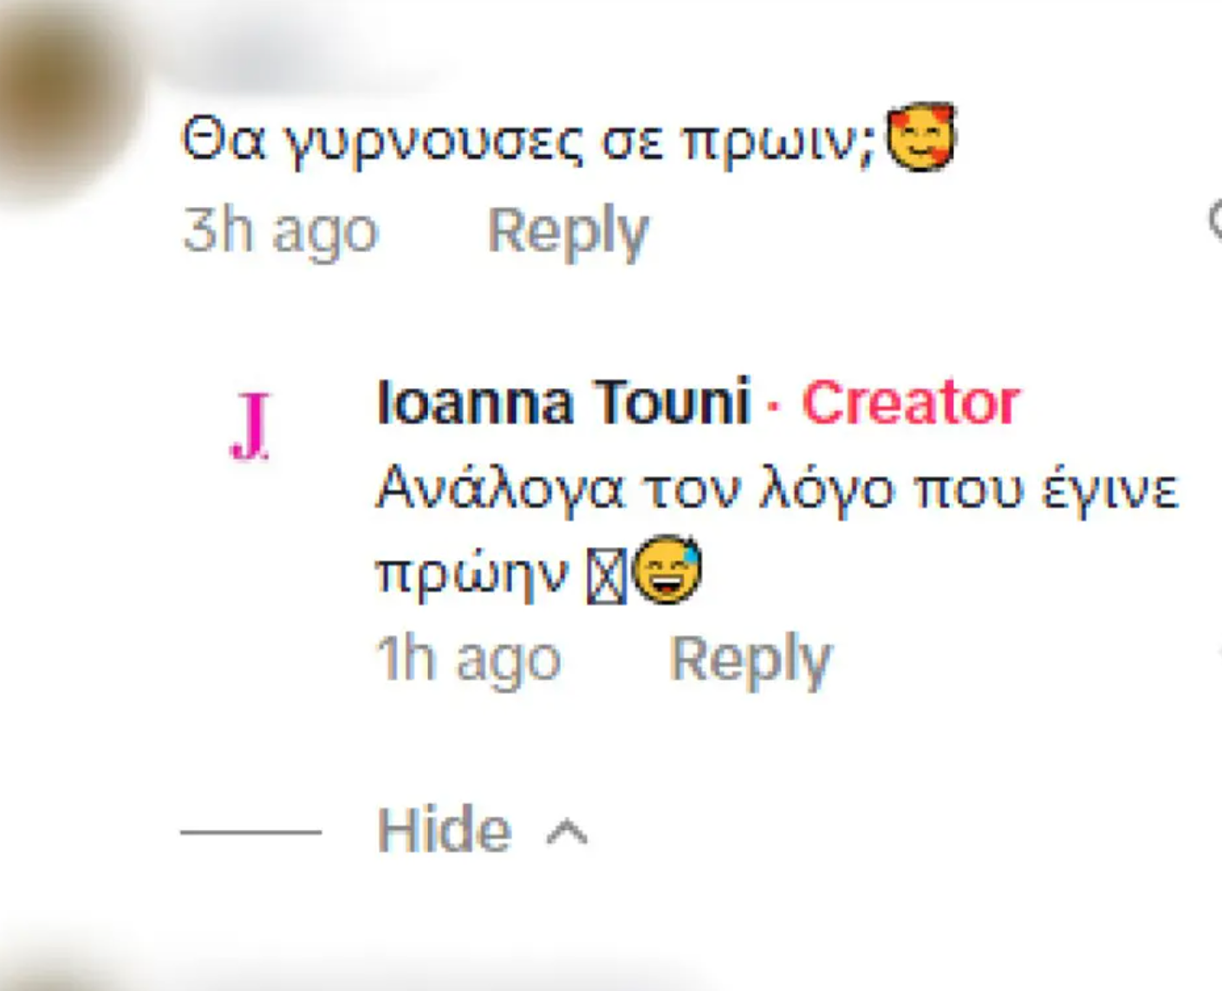Click the word "πρώην" in the creator's reply
Image resolution: width=1222 pixels, height=991 pixels.
point(471,573)
